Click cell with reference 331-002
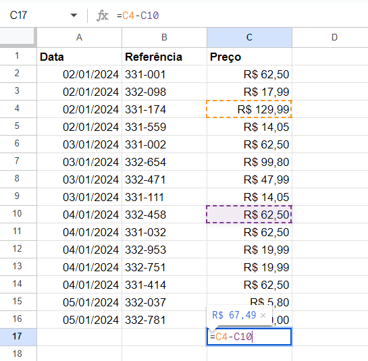The width and height of the screenshot is (368, 361). tap(164, 144)
